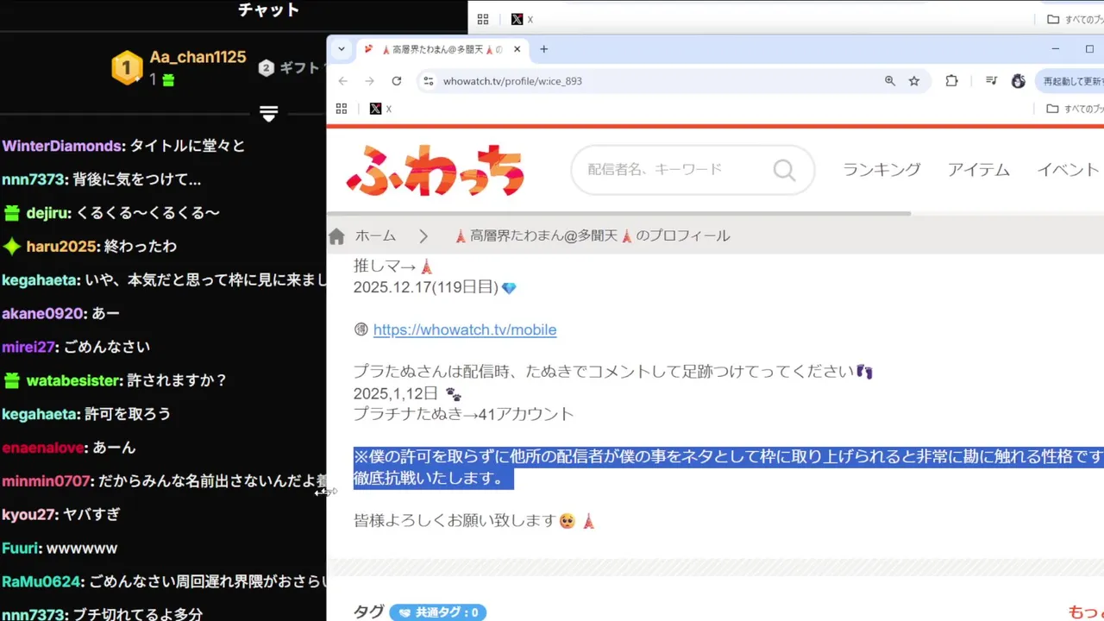
Task: Click the タグ section heading
Action: pyautogui.click(x=368, y=612)
